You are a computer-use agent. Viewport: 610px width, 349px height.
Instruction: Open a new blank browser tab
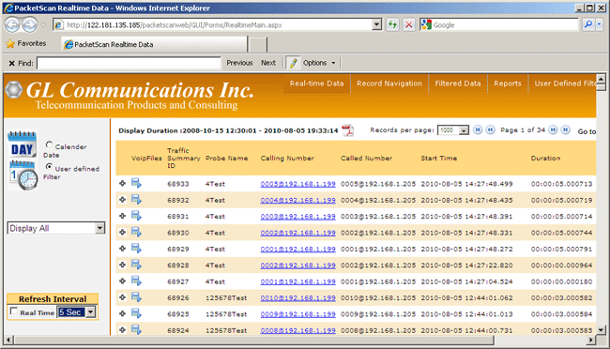pos(257,45)
